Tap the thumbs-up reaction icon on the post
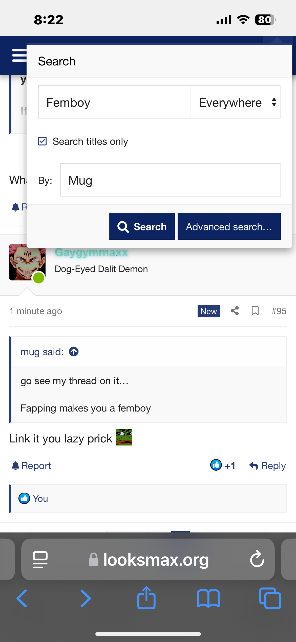Screen dimensions: 296x642 pyautogui.click(x=216, y=465)
